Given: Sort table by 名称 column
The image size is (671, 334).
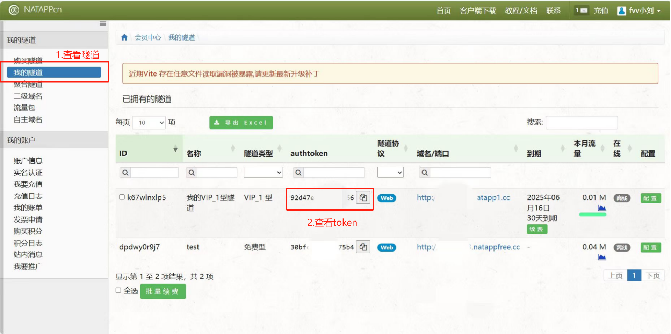Looking at the screenshot, I should pos(211,149).
